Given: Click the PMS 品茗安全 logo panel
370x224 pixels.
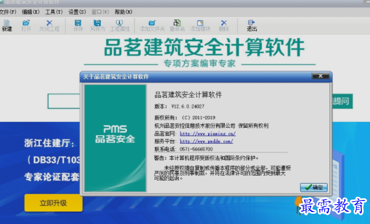Looking at the screenshot, I should pos(116,138).
